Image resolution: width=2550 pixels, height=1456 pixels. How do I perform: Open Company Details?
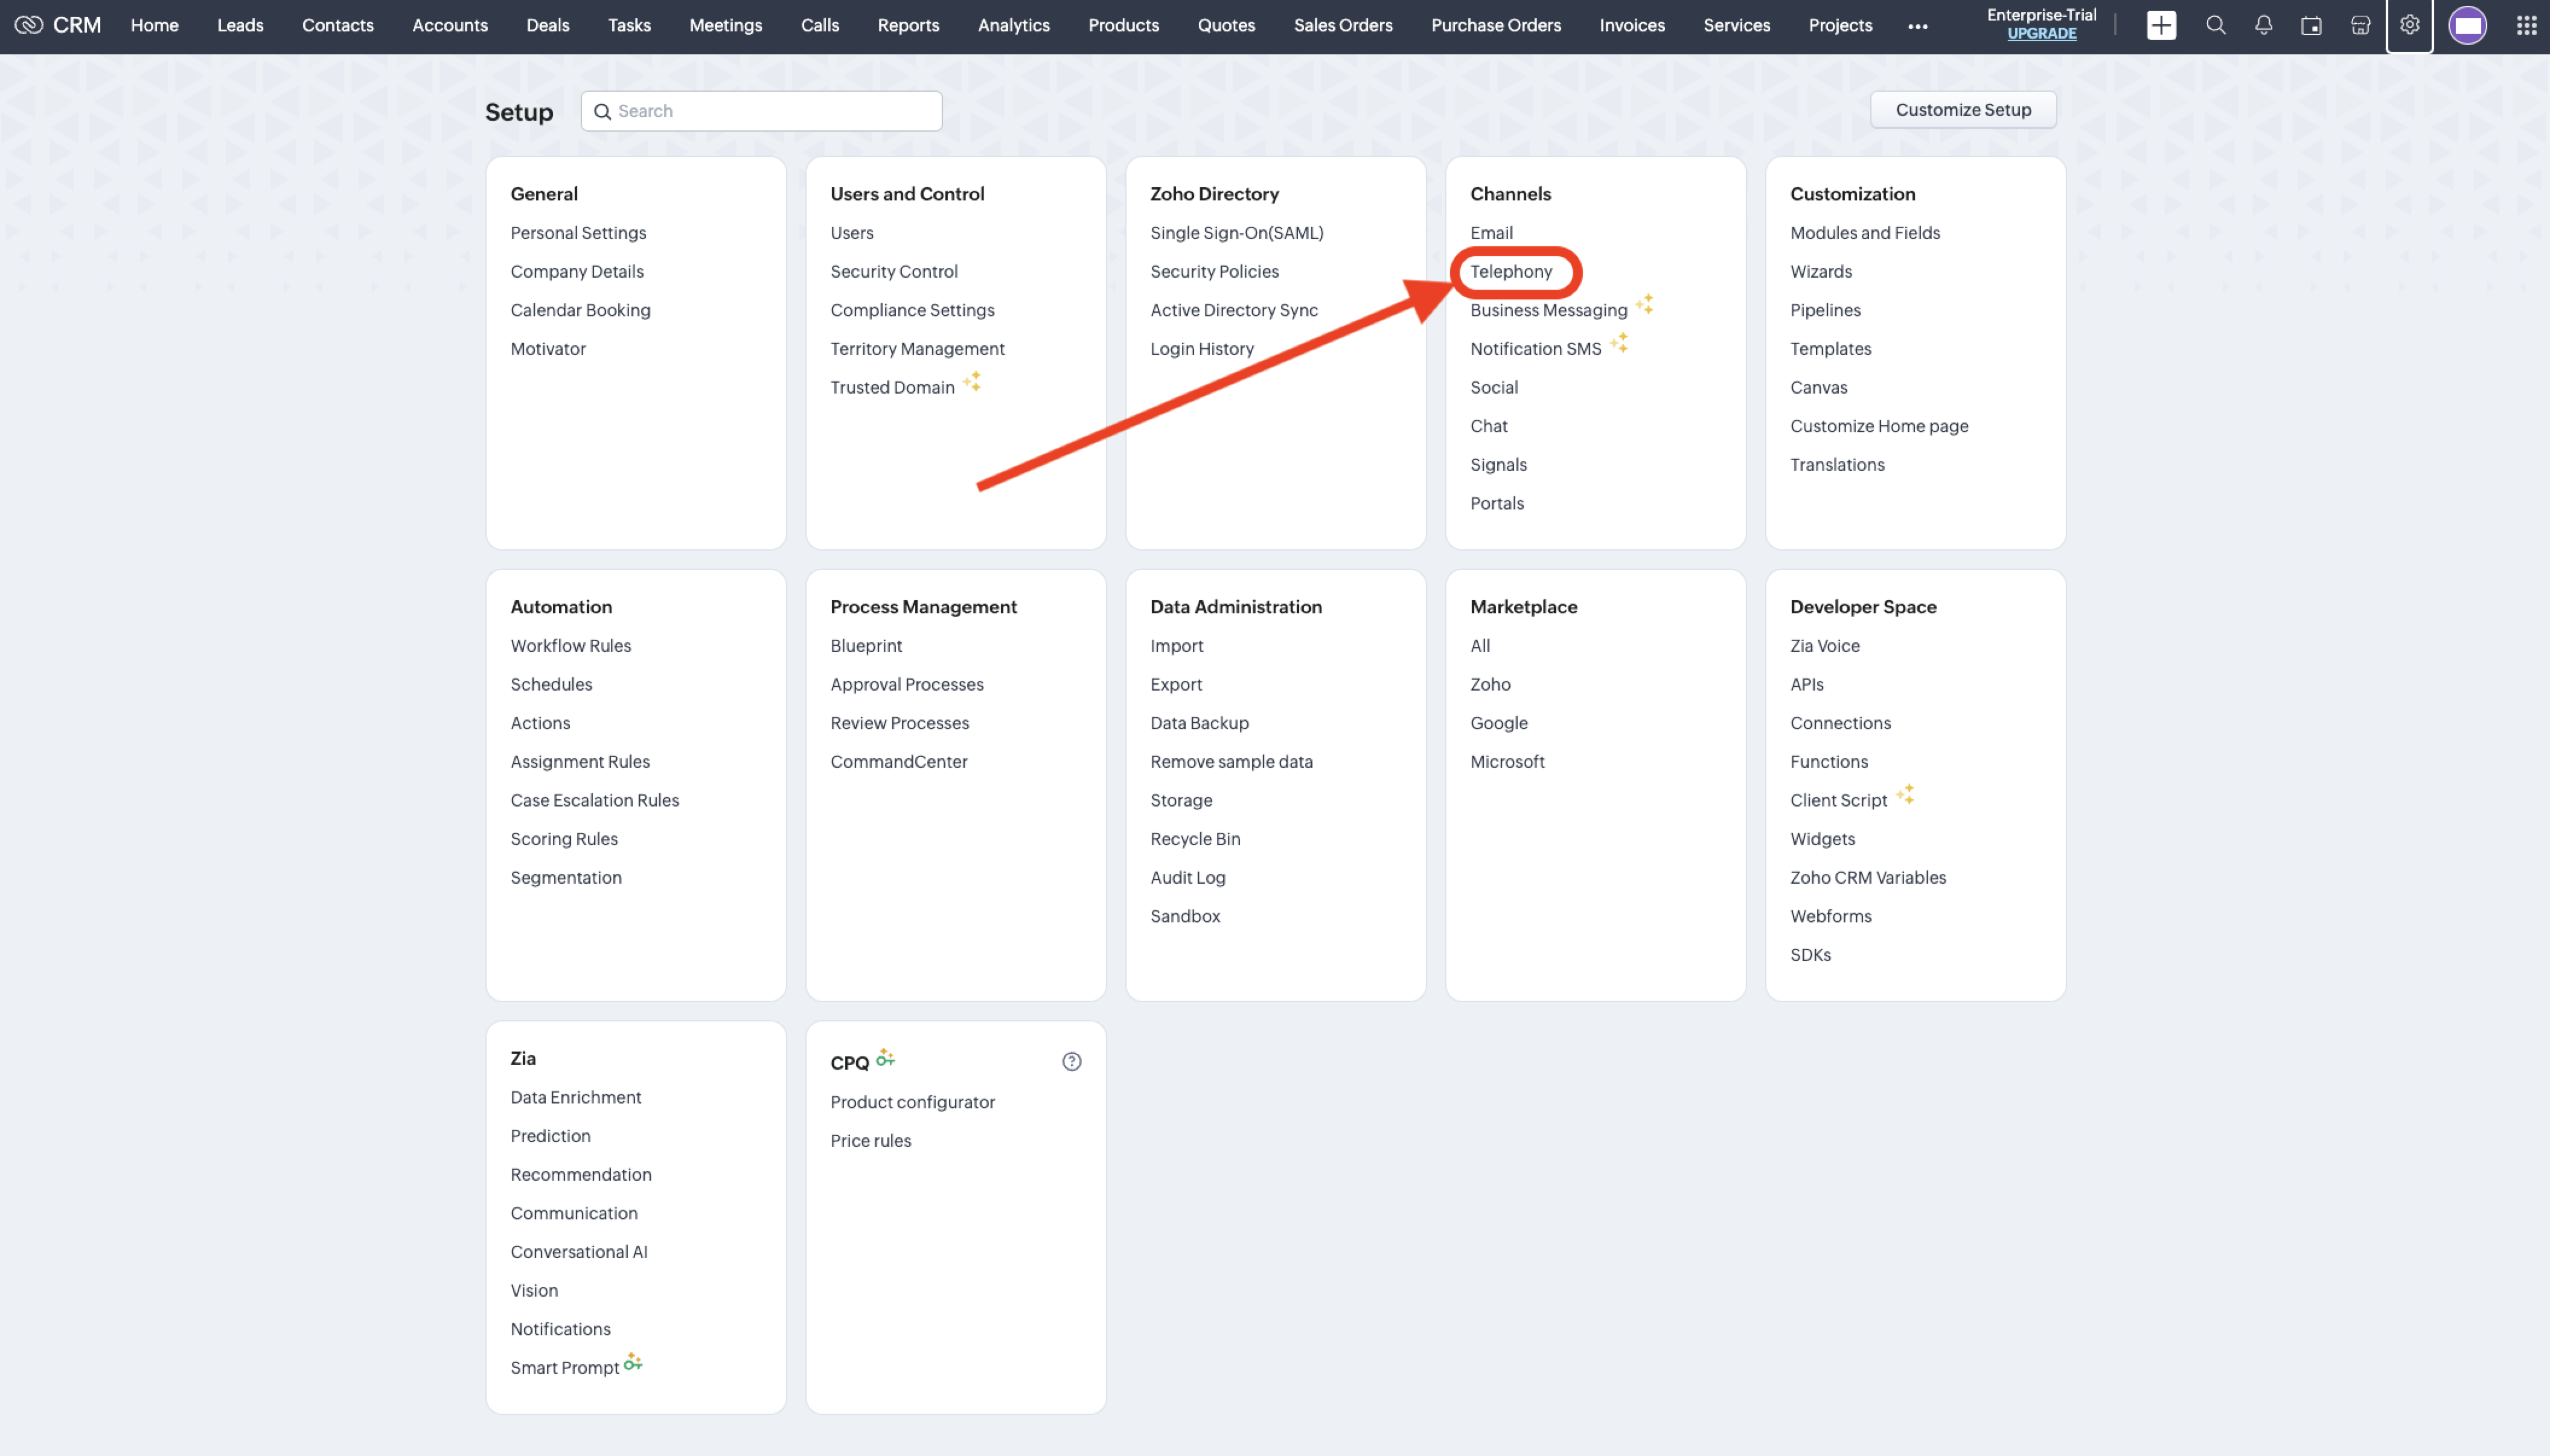pyautogui.click(x=577, y=271)
